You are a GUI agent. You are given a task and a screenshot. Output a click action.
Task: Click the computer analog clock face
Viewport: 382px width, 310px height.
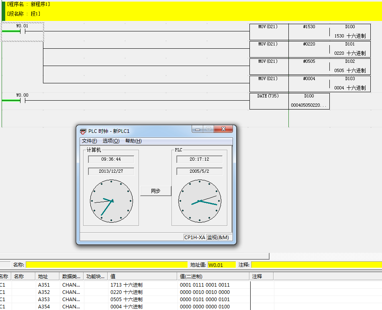(111, 201)
